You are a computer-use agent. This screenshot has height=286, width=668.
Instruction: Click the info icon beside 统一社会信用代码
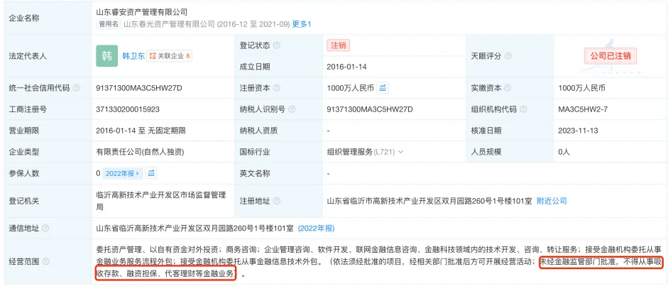pos(75,88)
